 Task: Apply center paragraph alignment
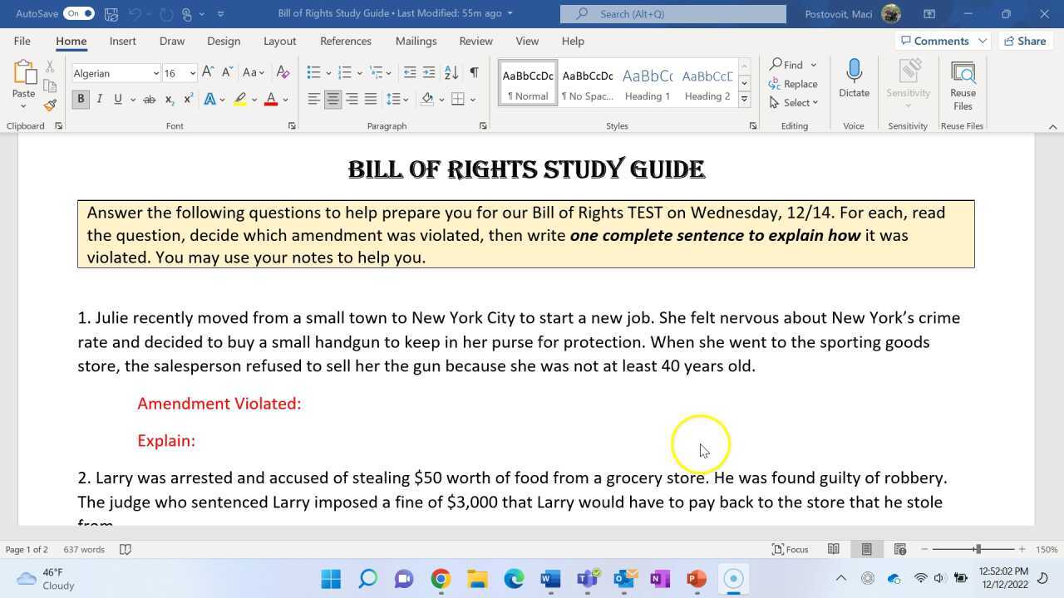coord(332,99)
